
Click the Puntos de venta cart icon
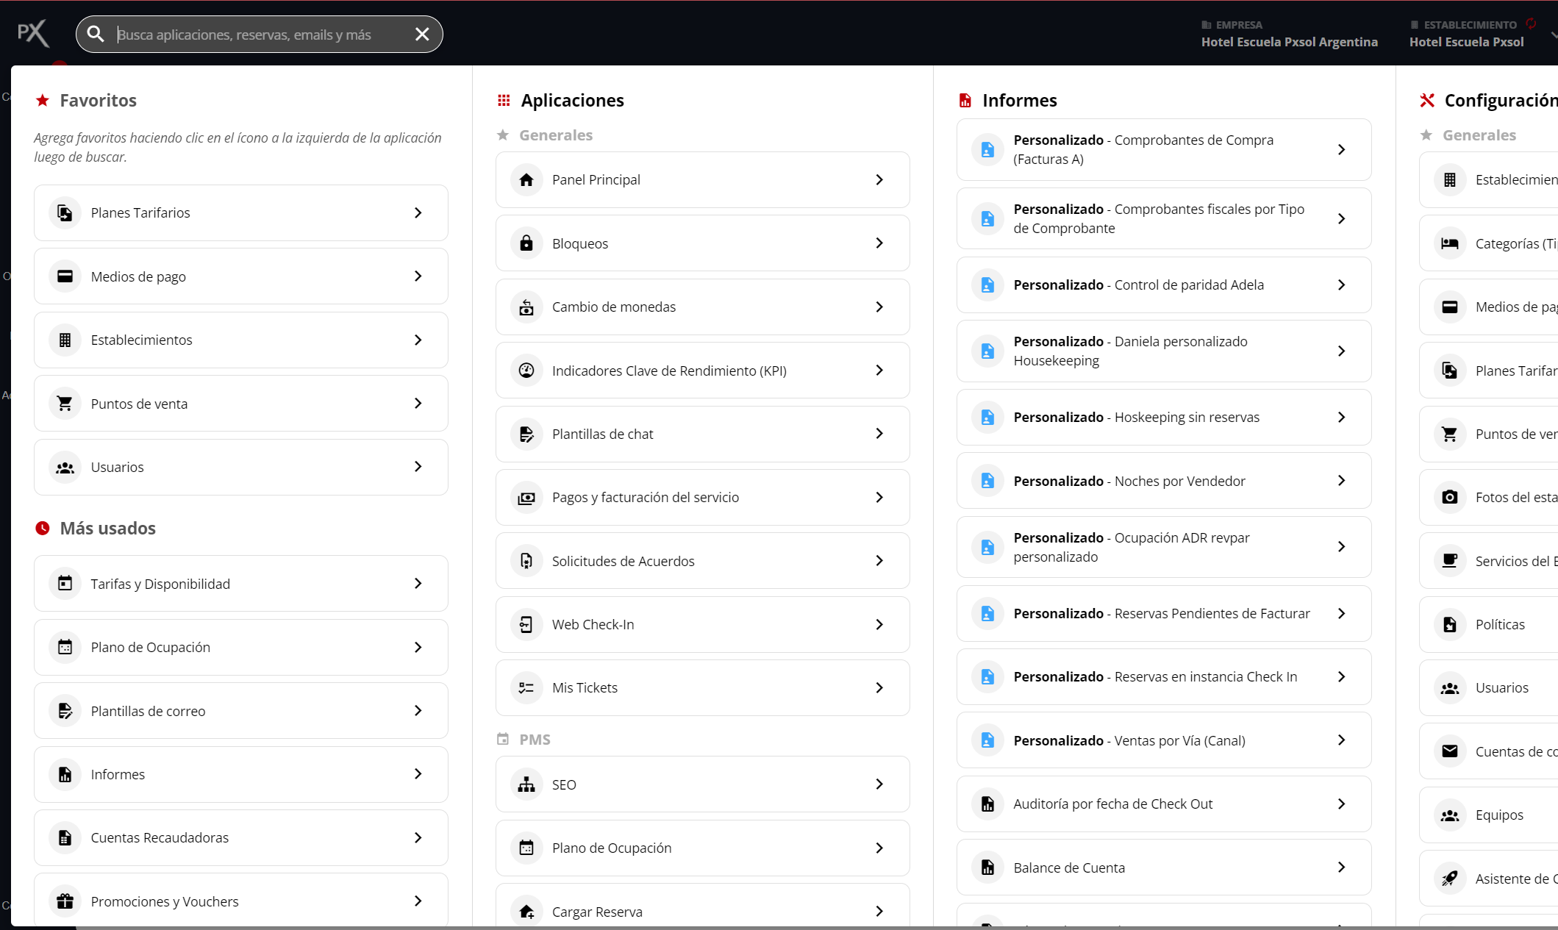click(65, 404)
